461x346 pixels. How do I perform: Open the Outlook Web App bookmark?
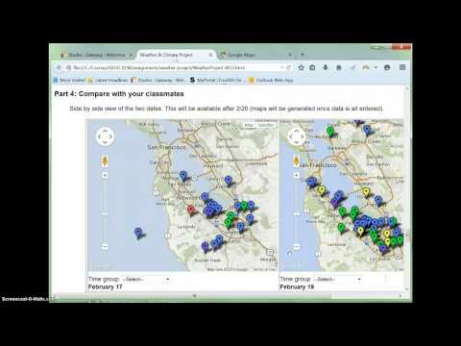point(271,80)
